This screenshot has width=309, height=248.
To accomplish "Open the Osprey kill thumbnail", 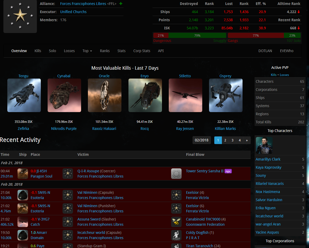I will tap(226, 95).
